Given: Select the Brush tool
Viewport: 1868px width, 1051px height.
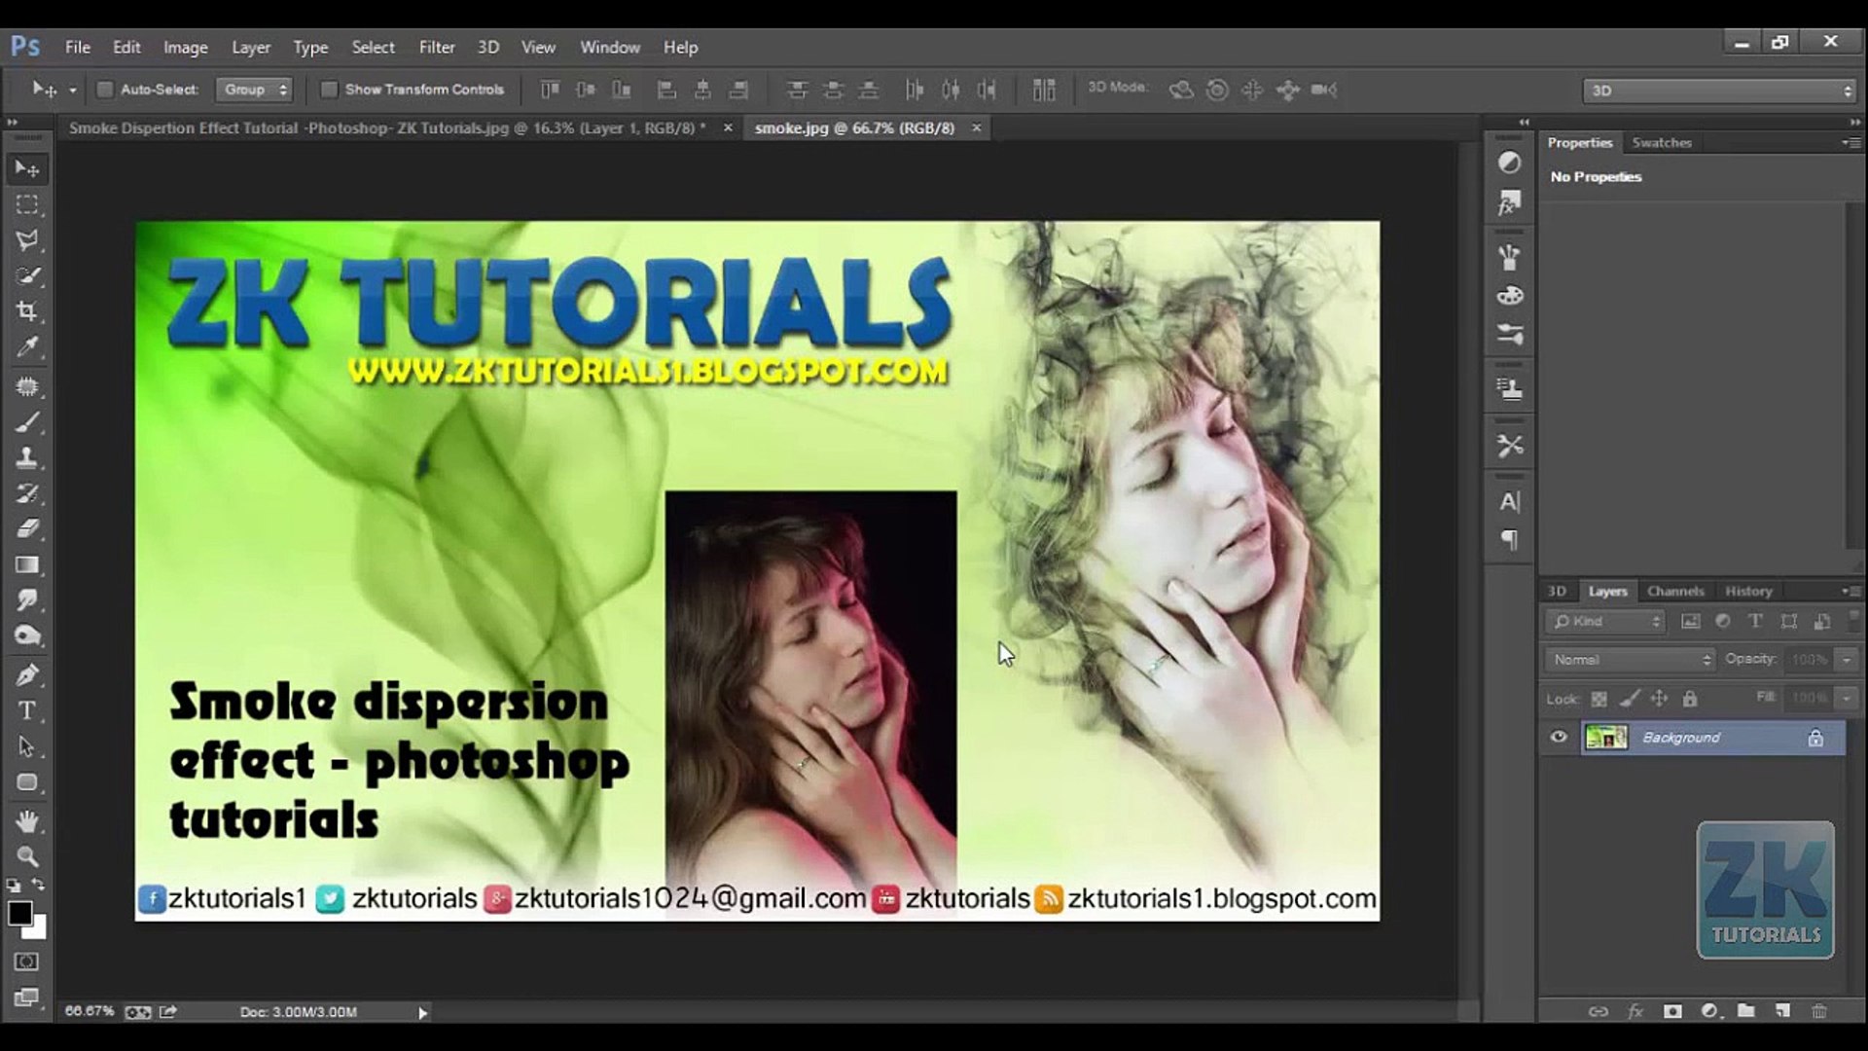Looking at the screenshot, I should tap(27, 422).
